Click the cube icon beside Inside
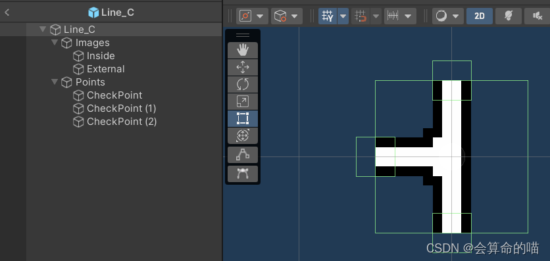The height and width of the screenshot is (261, 550). [x=78, y=56]
